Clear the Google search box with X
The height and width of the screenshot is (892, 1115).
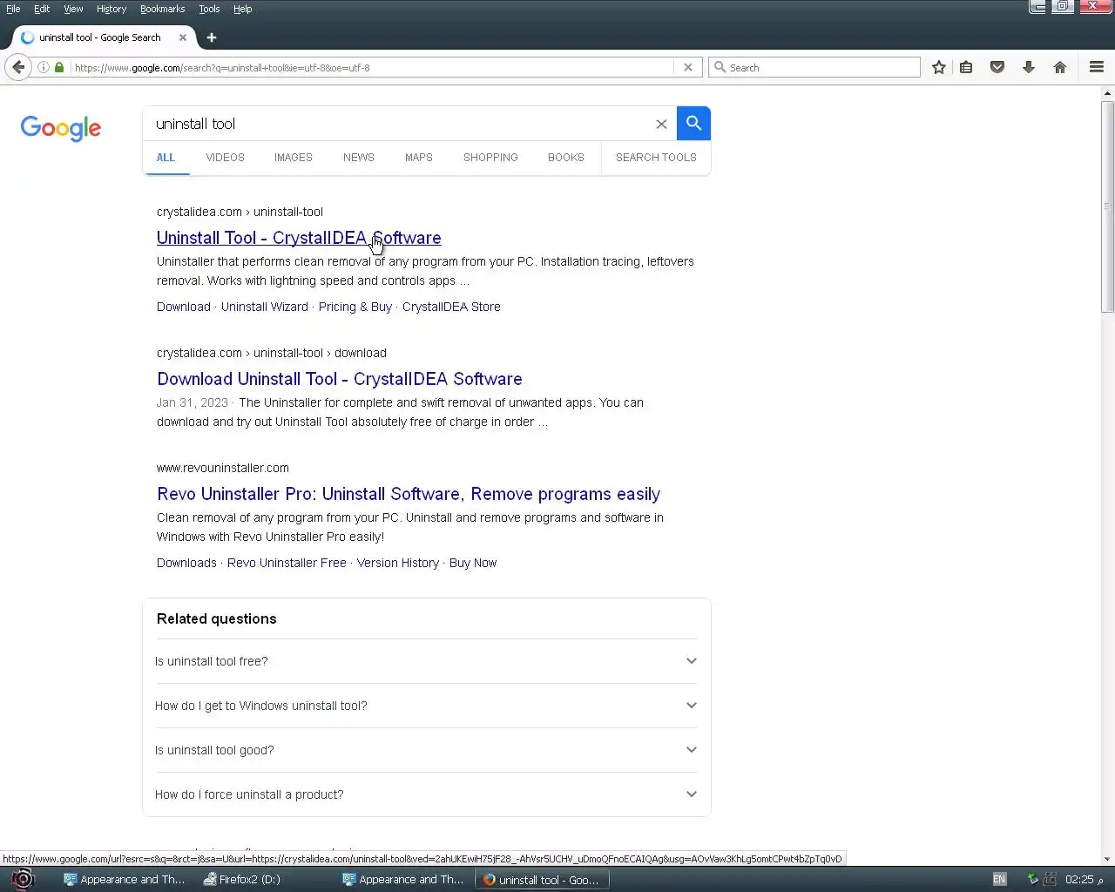(x=661, y=124)
